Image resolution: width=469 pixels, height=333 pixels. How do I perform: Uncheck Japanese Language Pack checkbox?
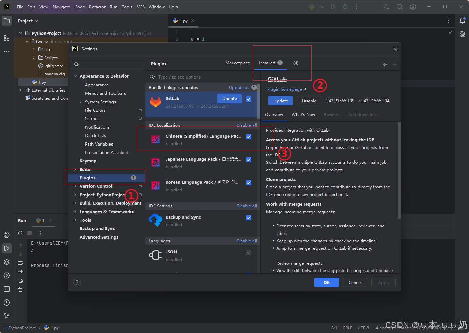(x=249, y=160)
